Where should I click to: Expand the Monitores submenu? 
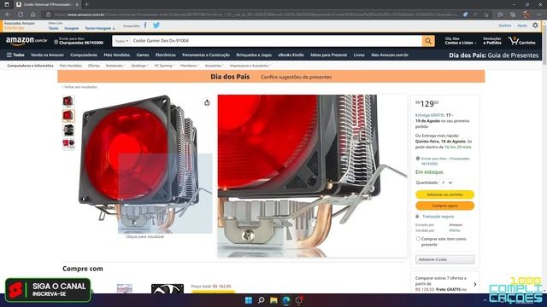(x=190, y=66)
